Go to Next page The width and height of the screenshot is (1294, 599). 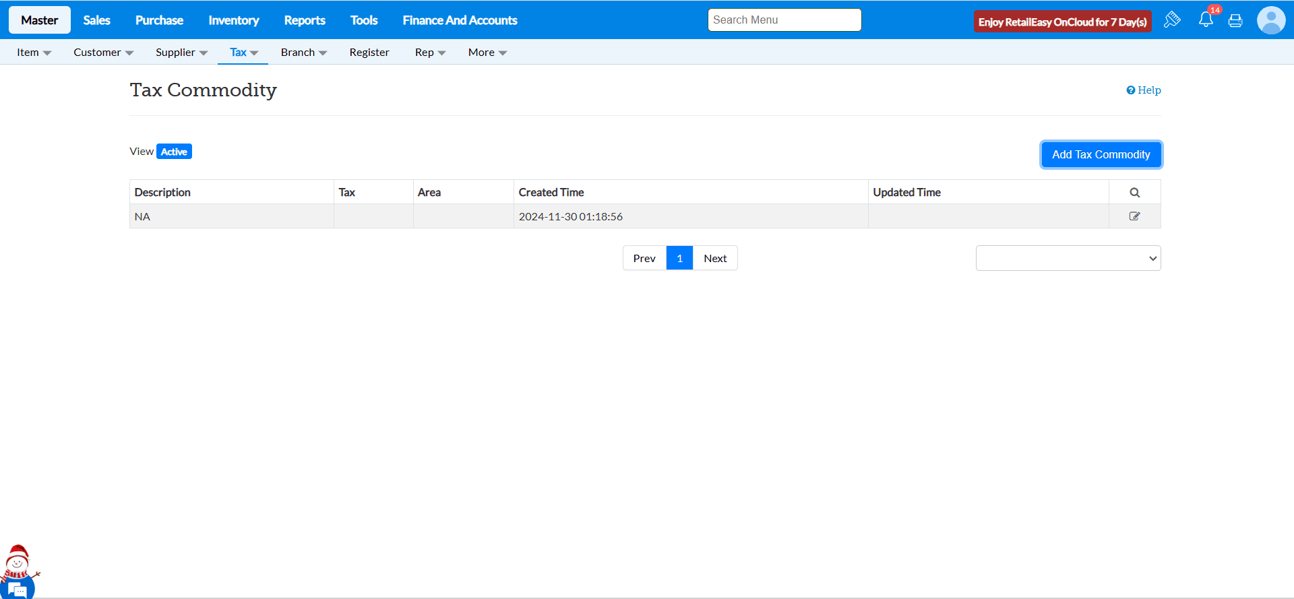715,258
